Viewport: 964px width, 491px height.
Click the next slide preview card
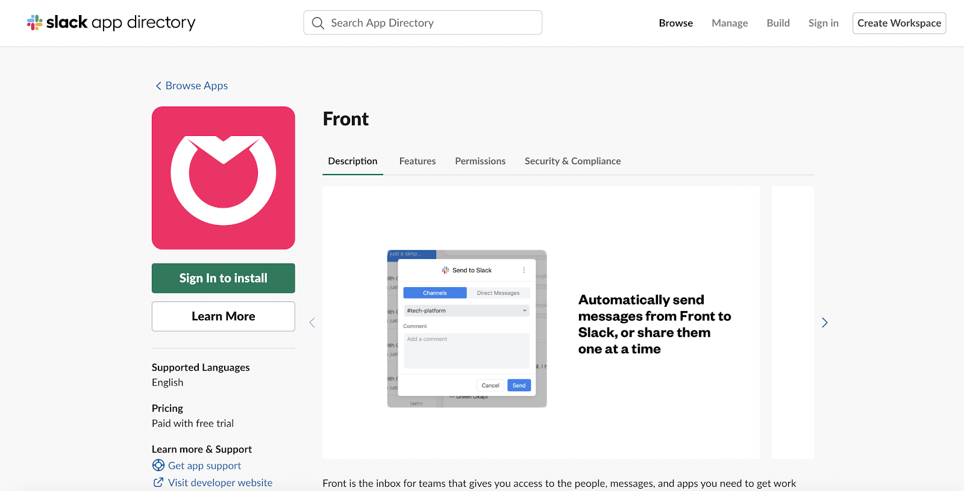coord(793,323)
